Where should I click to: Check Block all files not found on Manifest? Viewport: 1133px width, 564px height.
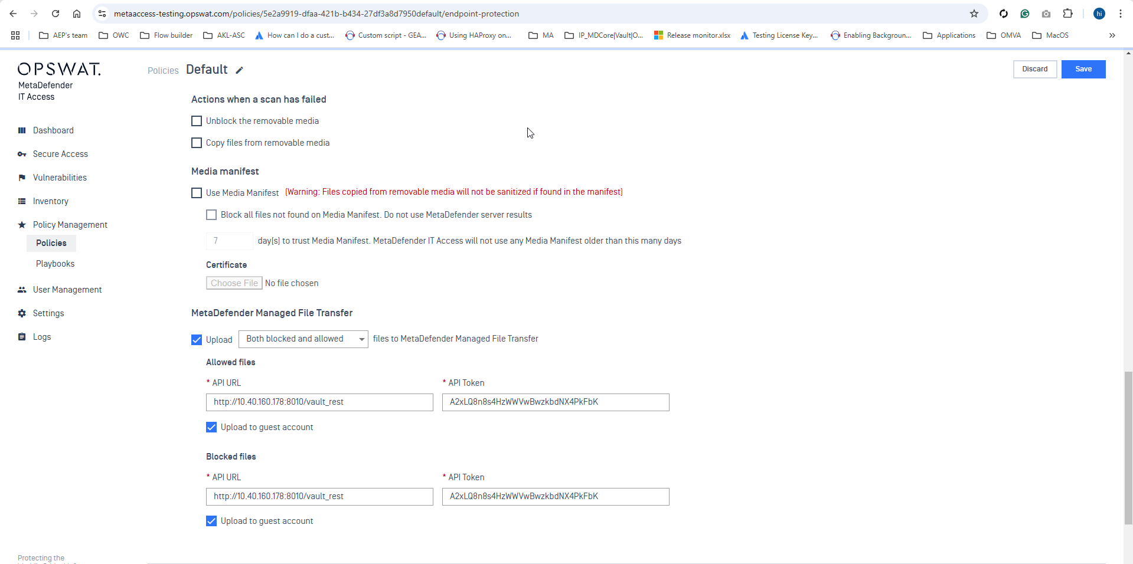coord(211,215)
